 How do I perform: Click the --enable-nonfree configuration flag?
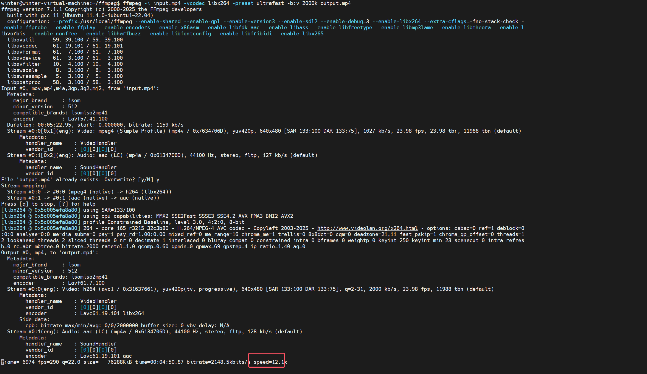pyautogui.click(x=53, y=34)
